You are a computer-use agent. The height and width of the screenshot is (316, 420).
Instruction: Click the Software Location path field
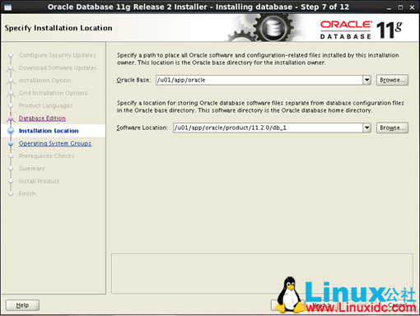coord(268,128)
